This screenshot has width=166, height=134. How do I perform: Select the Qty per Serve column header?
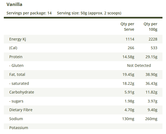[x=127, y=27]
